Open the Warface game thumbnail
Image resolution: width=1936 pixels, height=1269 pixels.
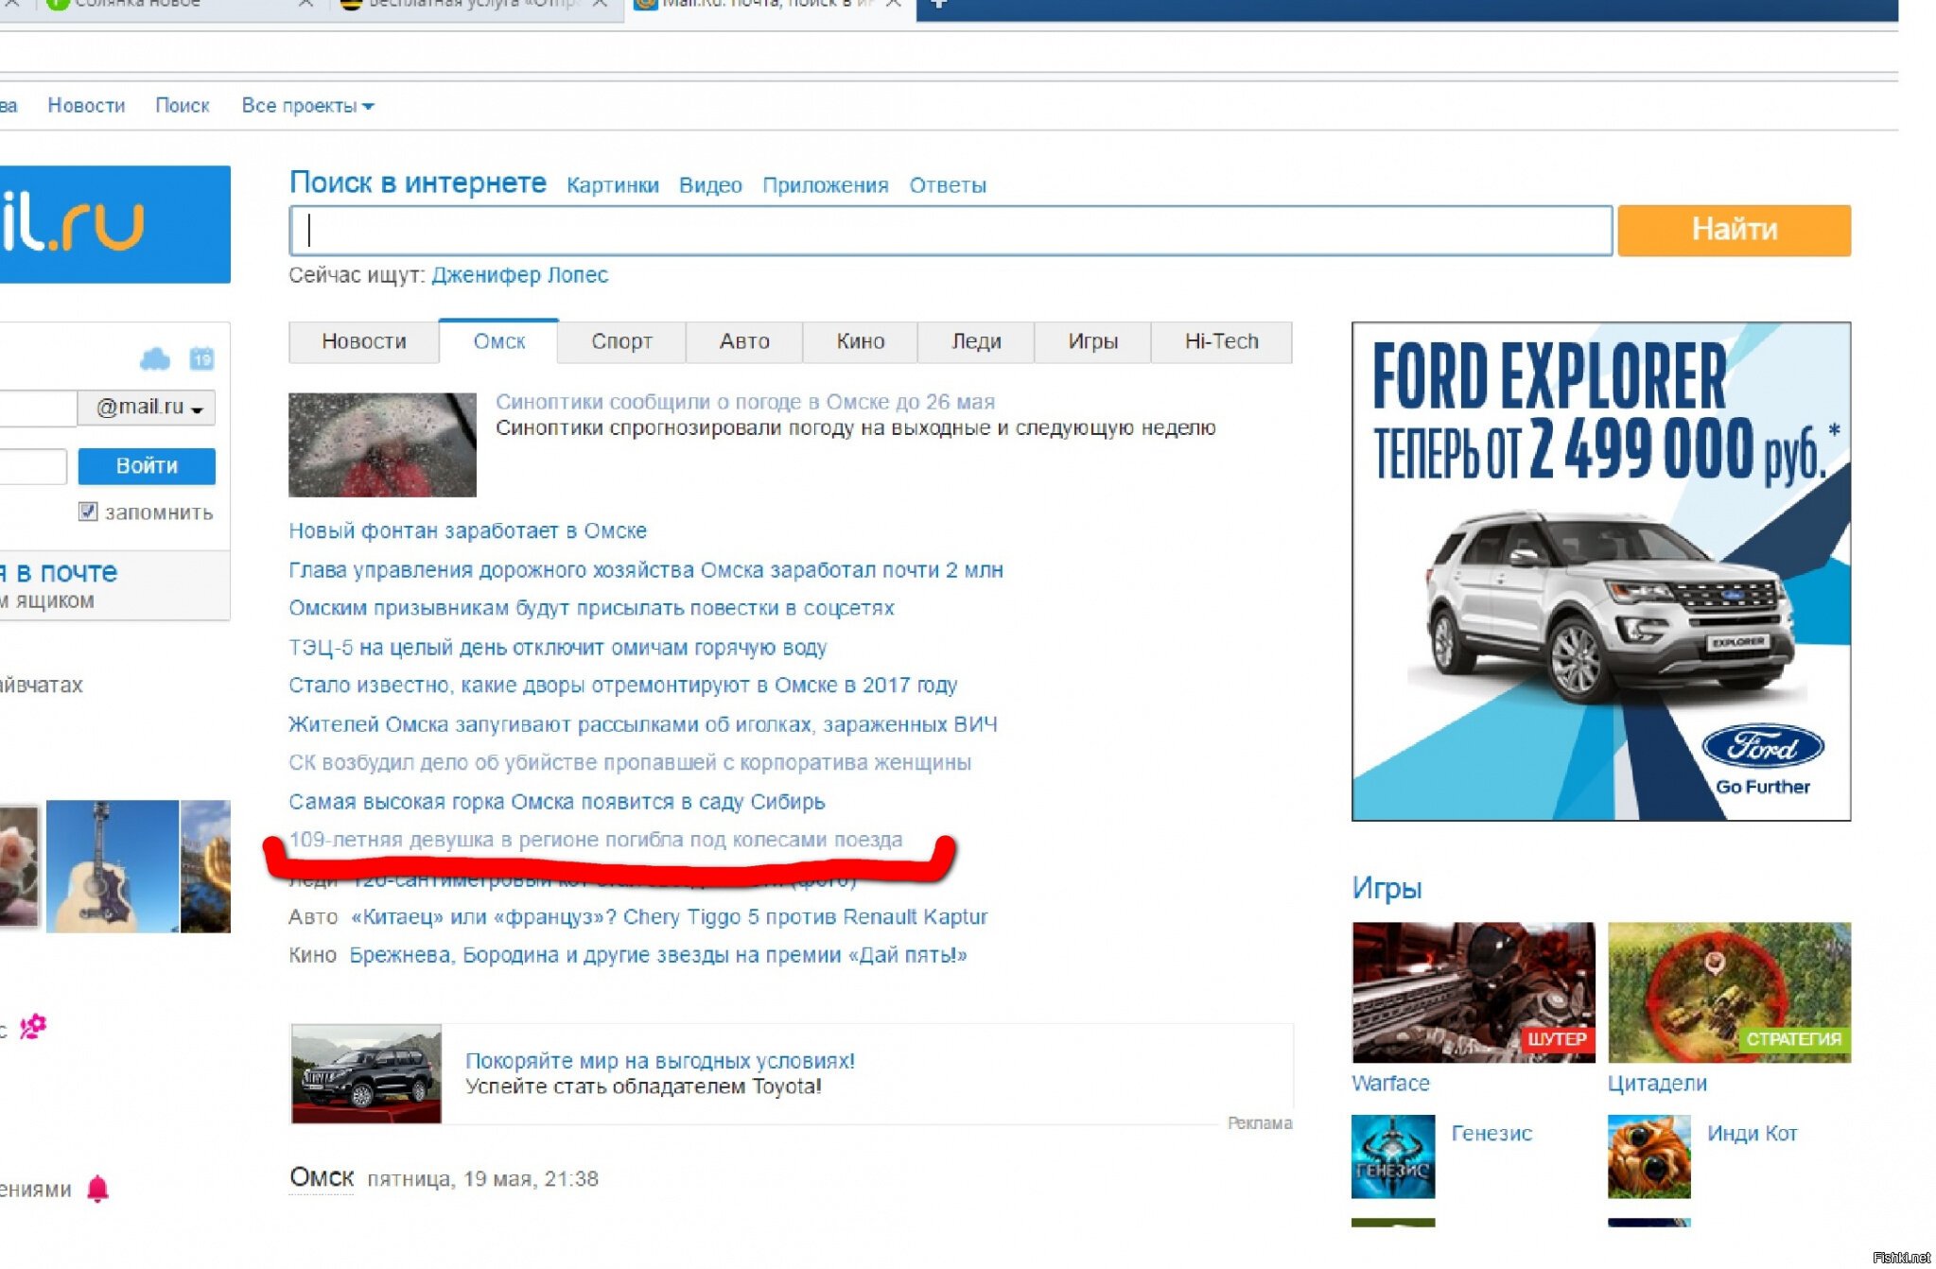coord(1474,992)
